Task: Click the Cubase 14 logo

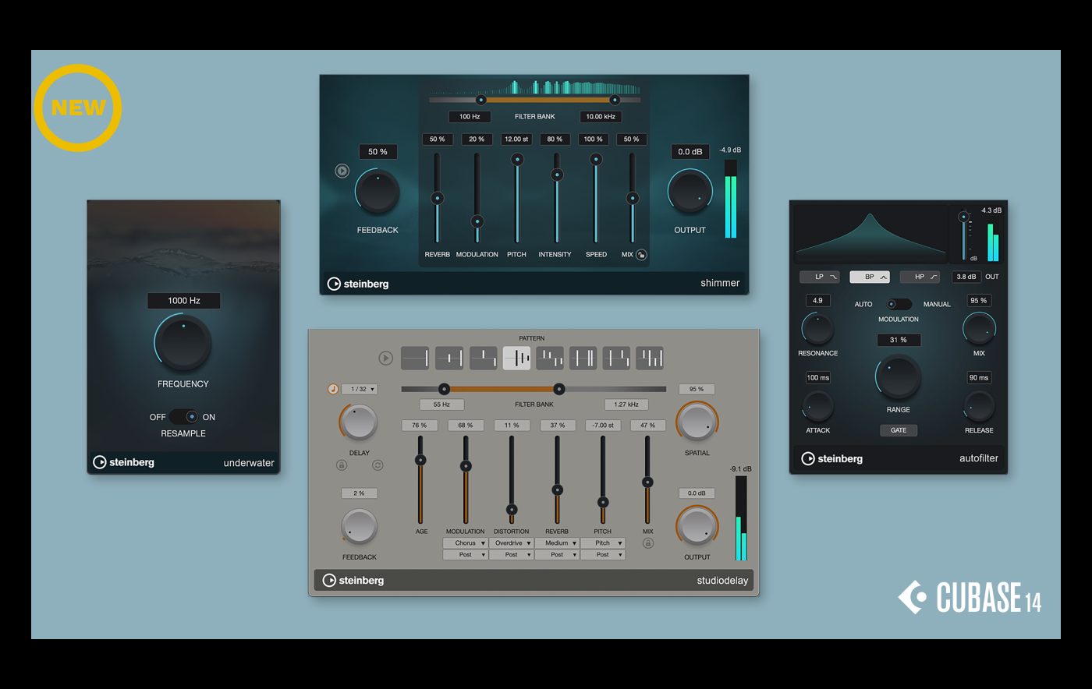Action: pyautogui.click(x=970, y=598)
